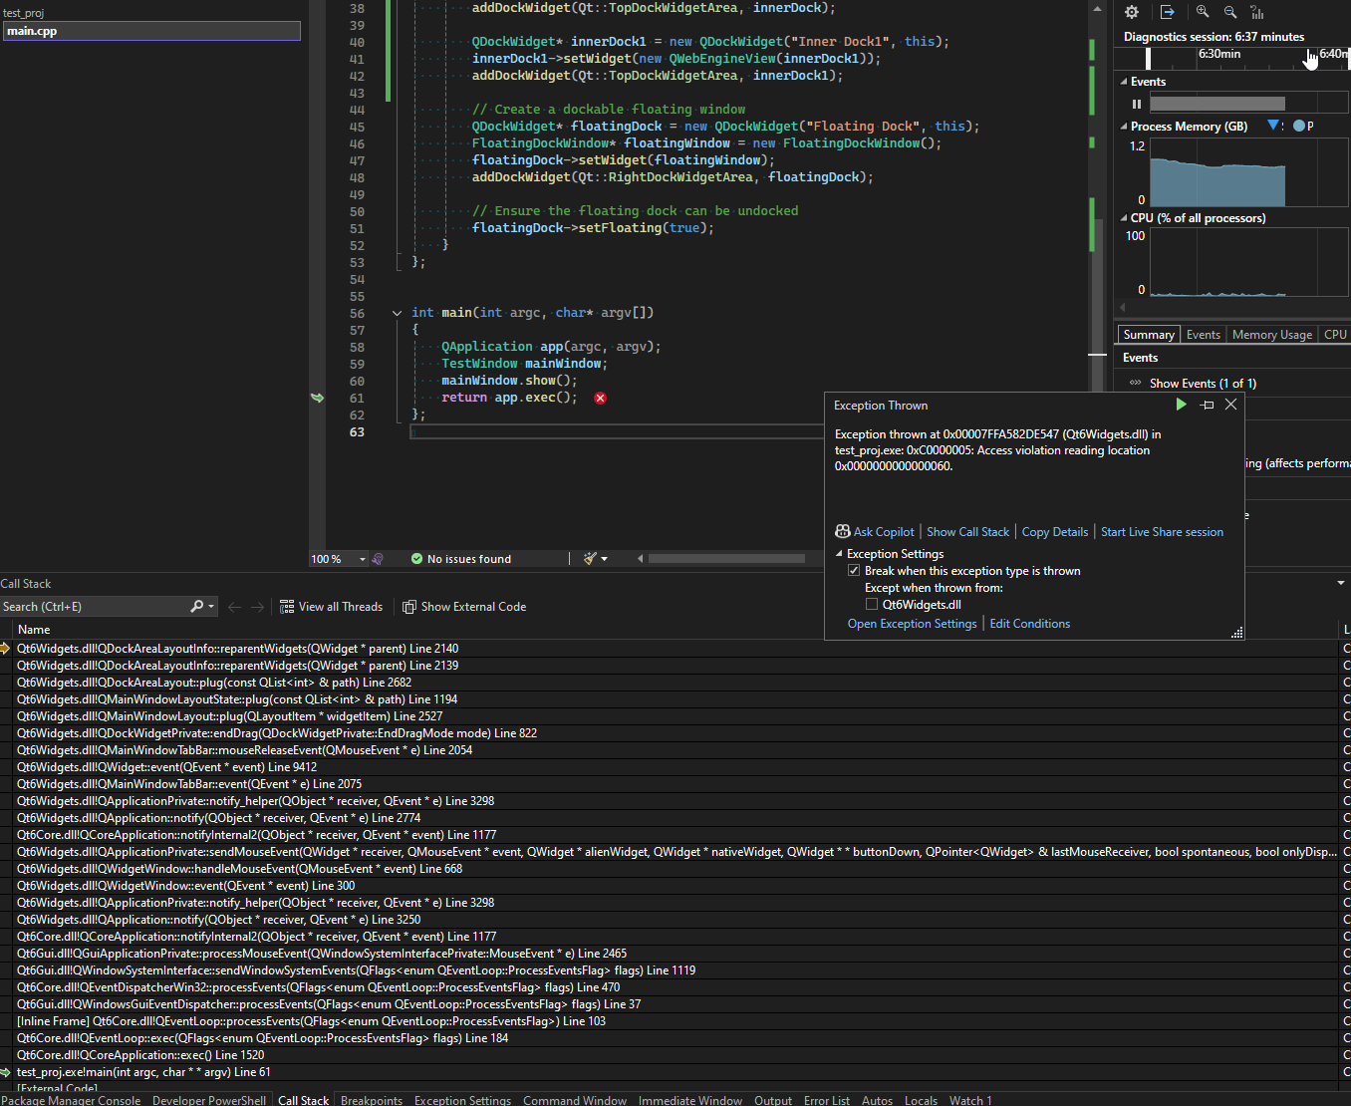This screenshot has width=1351, height=1106.
Task: Open the Call Stack window options dropdown
Action: (x=1341, y=583)
